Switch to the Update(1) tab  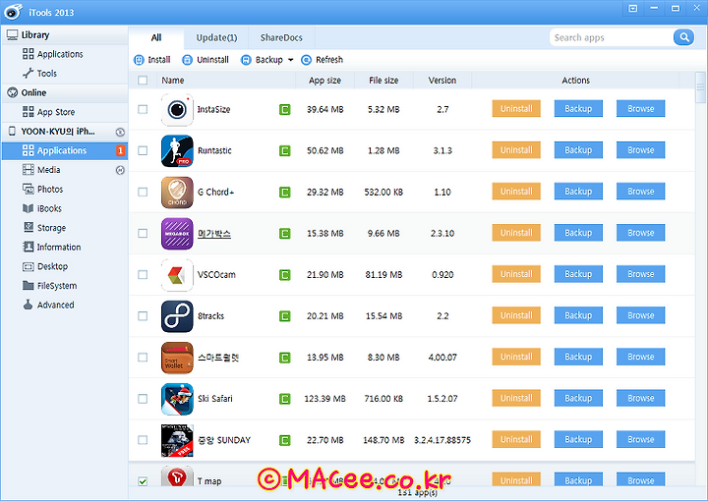[x=216, y=38]
